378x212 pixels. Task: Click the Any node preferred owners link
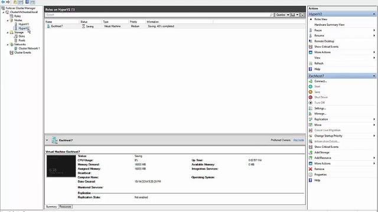[298, 140]
